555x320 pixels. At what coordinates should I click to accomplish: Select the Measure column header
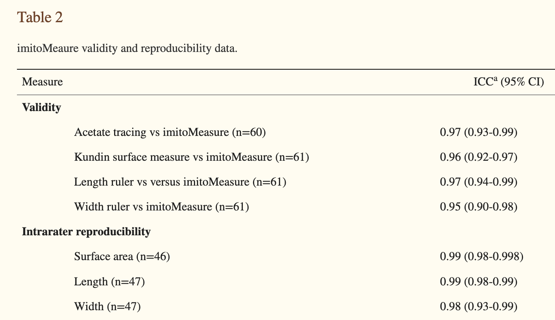point(42,82)
